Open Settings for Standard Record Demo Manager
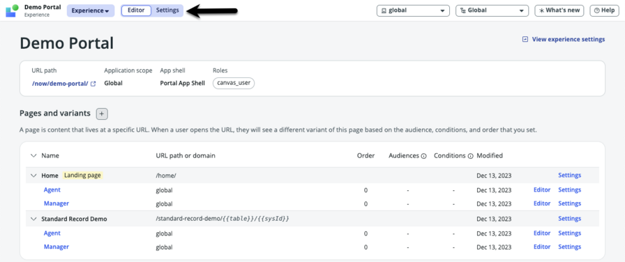Viewport: 625px width, 262px height. point(570,247)
